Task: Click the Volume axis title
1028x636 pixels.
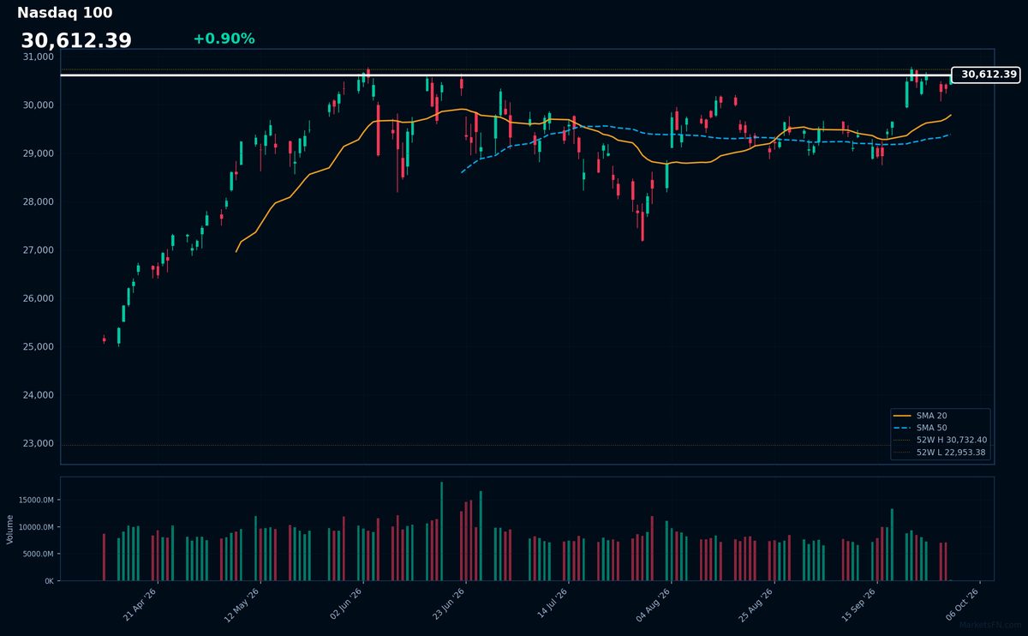Action: [10, 529]
